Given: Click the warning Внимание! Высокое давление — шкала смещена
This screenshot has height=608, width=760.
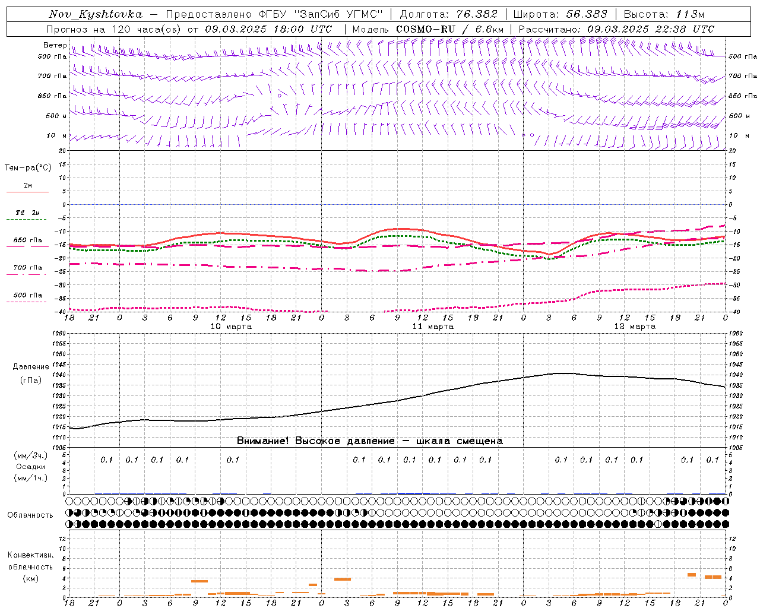Looking at the screenshot, I should pos(370,441).
